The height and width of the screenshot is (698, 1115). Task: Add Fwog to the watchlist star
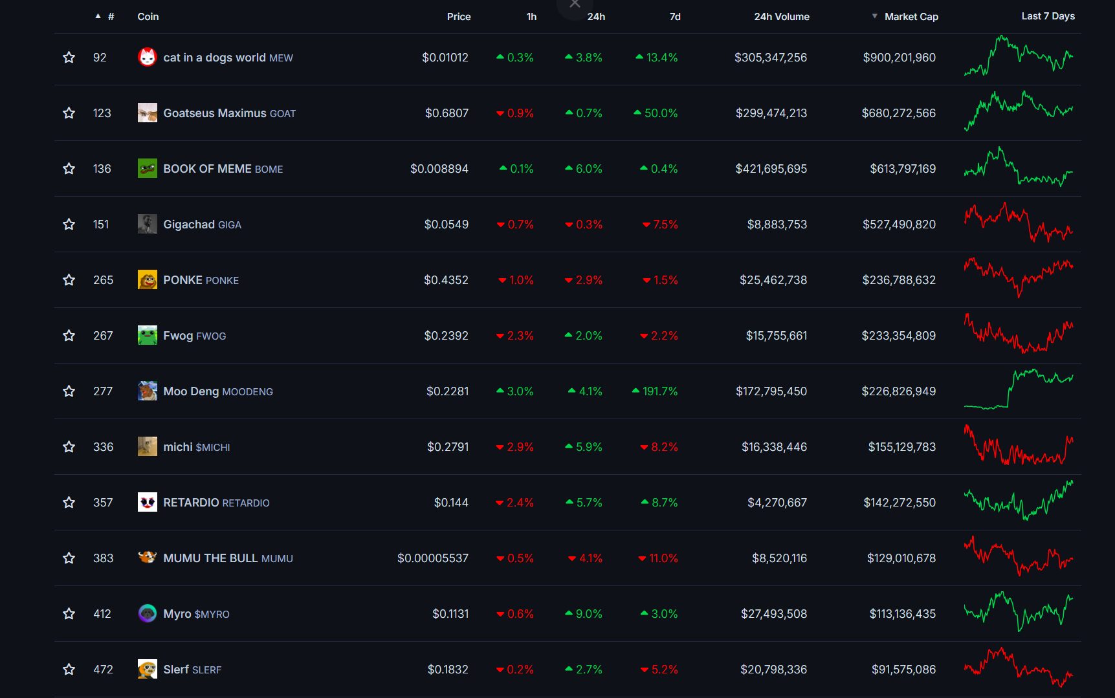tap(69, 336)
